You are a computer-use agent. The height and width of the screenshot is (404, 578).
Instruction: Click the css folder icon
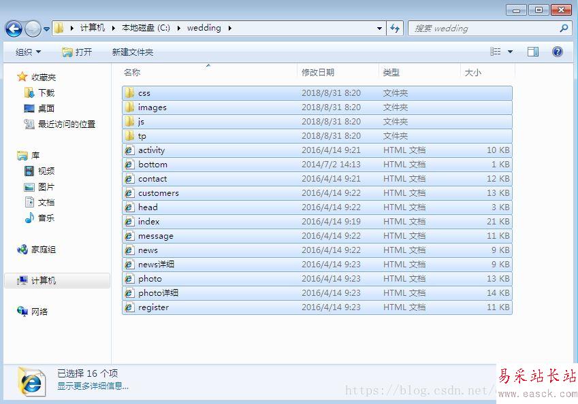pos(129,92)
